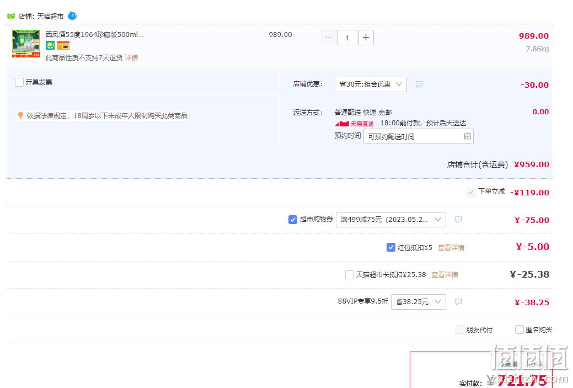Focus the quantity input field showing 1

click(347, 38)
